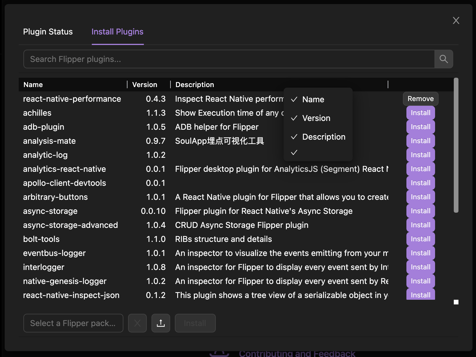Click the Description column header

pos(195,85)
